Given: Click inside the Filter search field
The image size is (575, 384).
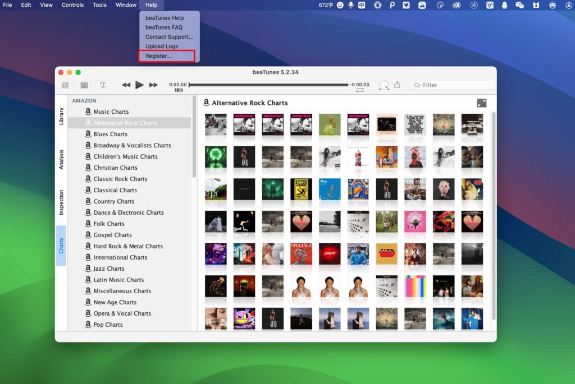Looking at the screenshot, I should 452,85.
